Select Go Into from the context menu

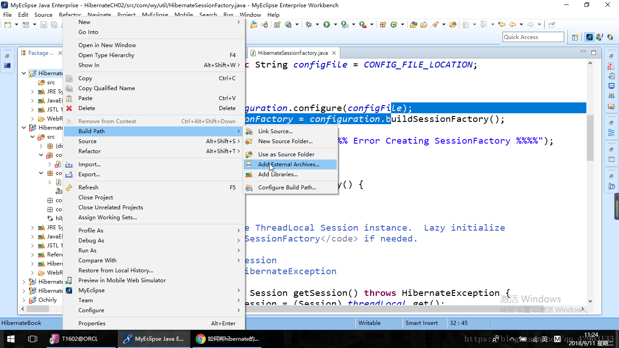pos(154,32)
